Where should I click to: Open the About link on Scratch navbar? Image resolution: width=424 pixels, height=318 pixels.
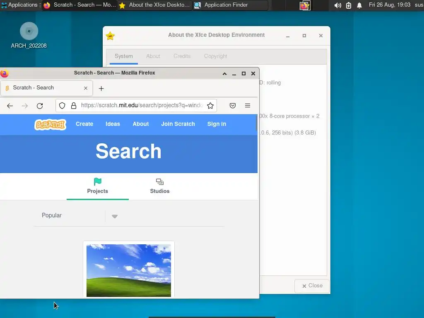141,124
